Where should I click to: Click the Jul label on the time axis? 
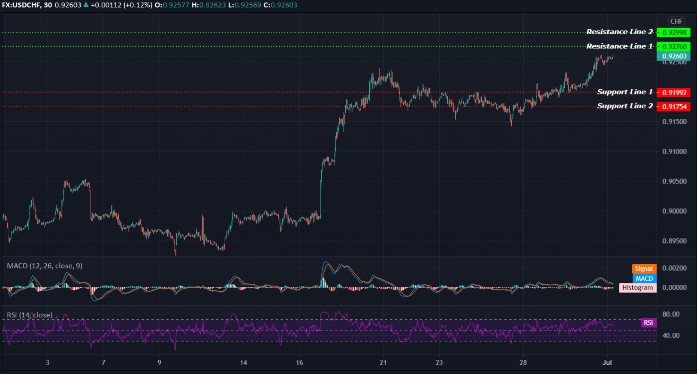[607, 363]
